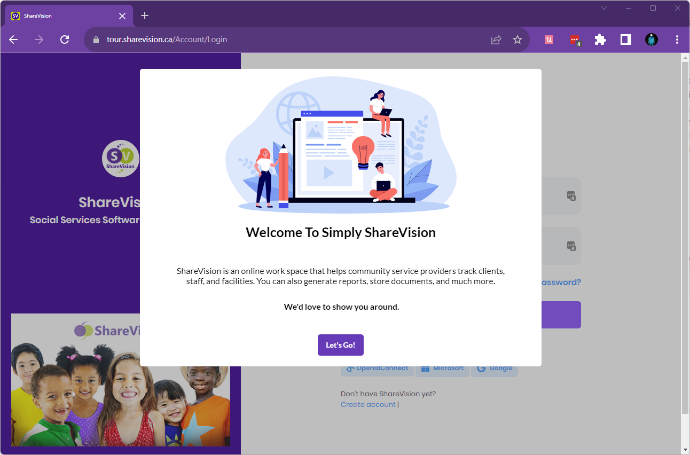Select the ShareVision browser tab
The width and height of the screenshot is (690, 455).
tap(59, 15)
